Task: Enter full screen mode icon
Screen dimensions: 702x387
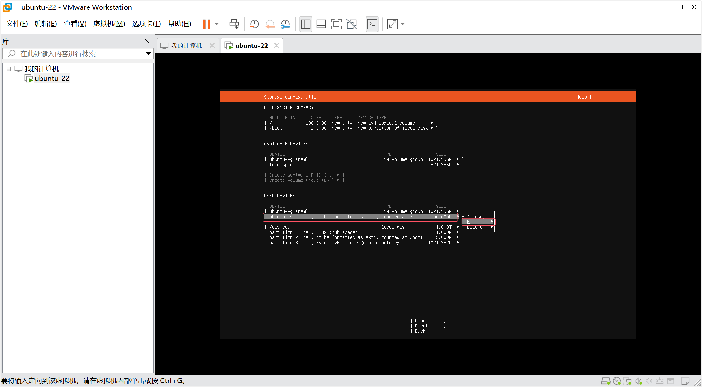Action: pos(336,24)
